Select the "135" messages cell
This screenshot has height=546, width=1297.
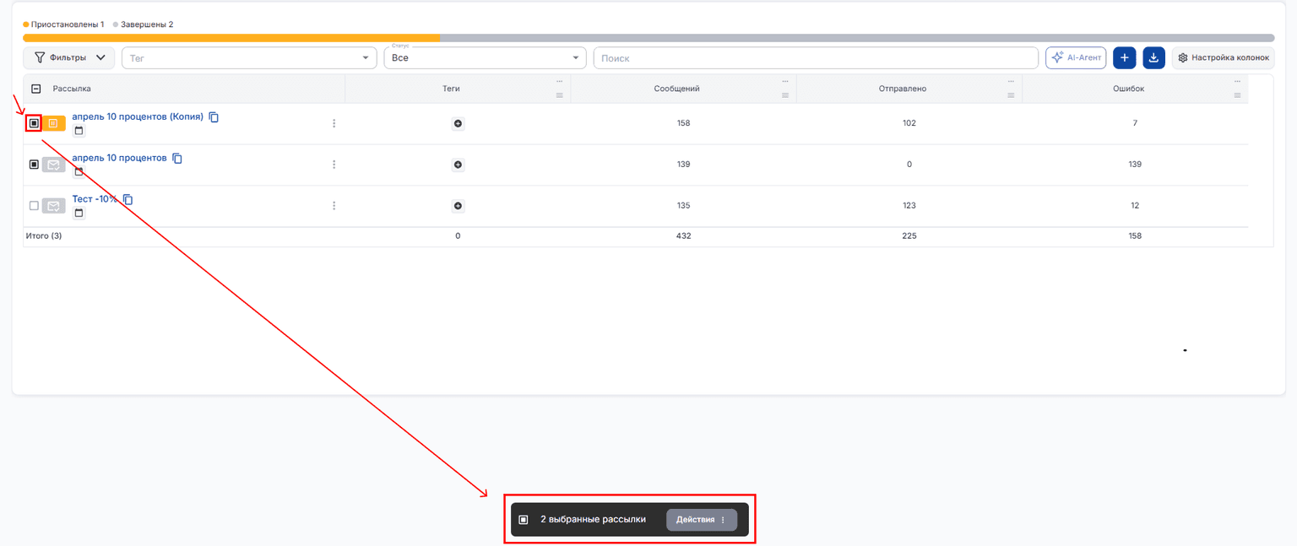[x=683, y=206]
